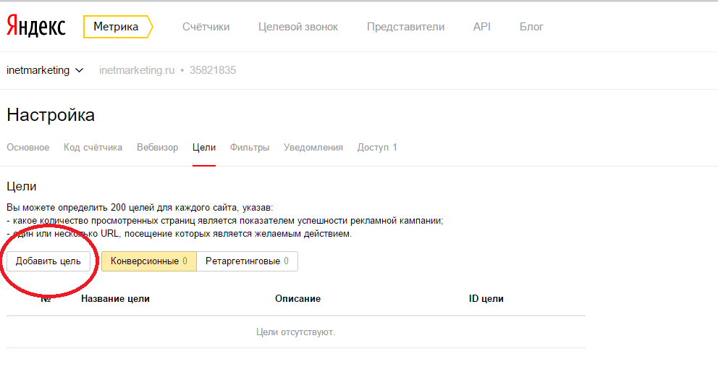
Task: Switch to the Основное tab
Action: (x=28, y=148)
